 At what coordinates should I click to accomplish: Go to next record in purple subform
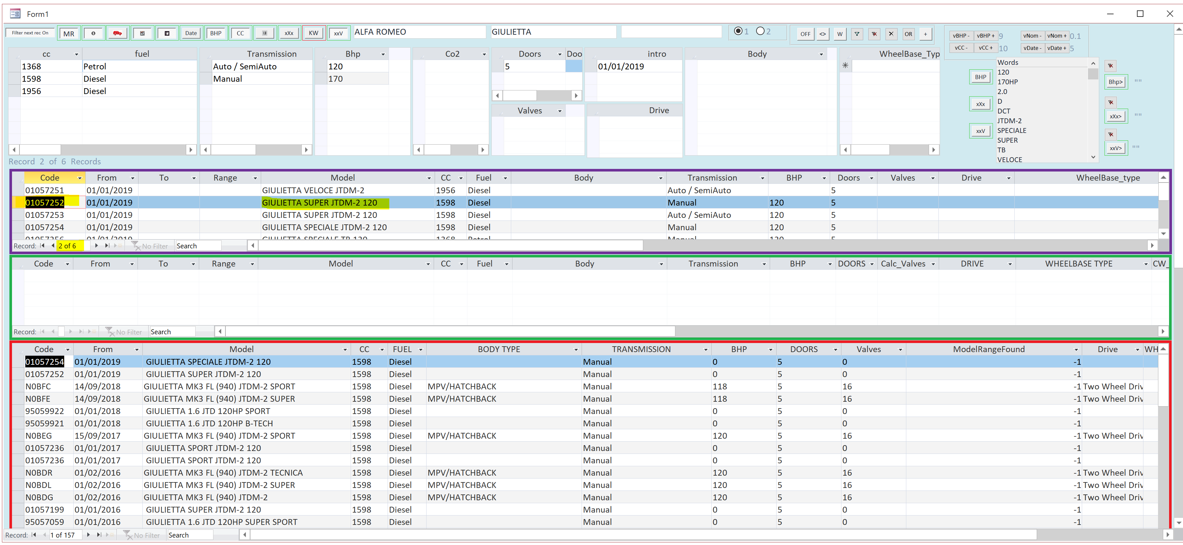coord(96,246)
